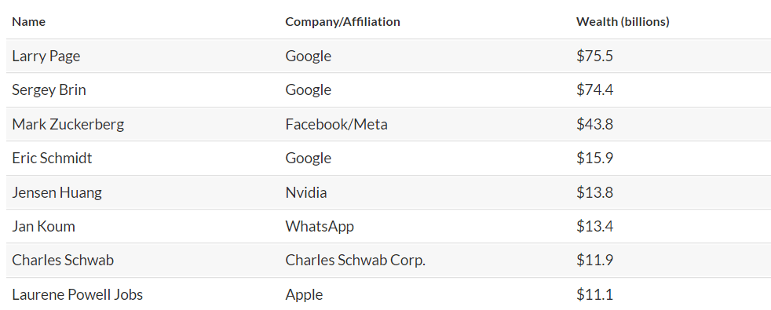Click the Laurene Powell Jobs name cell
This screenshot has width=771, height=310.
[x=78, y=295]
